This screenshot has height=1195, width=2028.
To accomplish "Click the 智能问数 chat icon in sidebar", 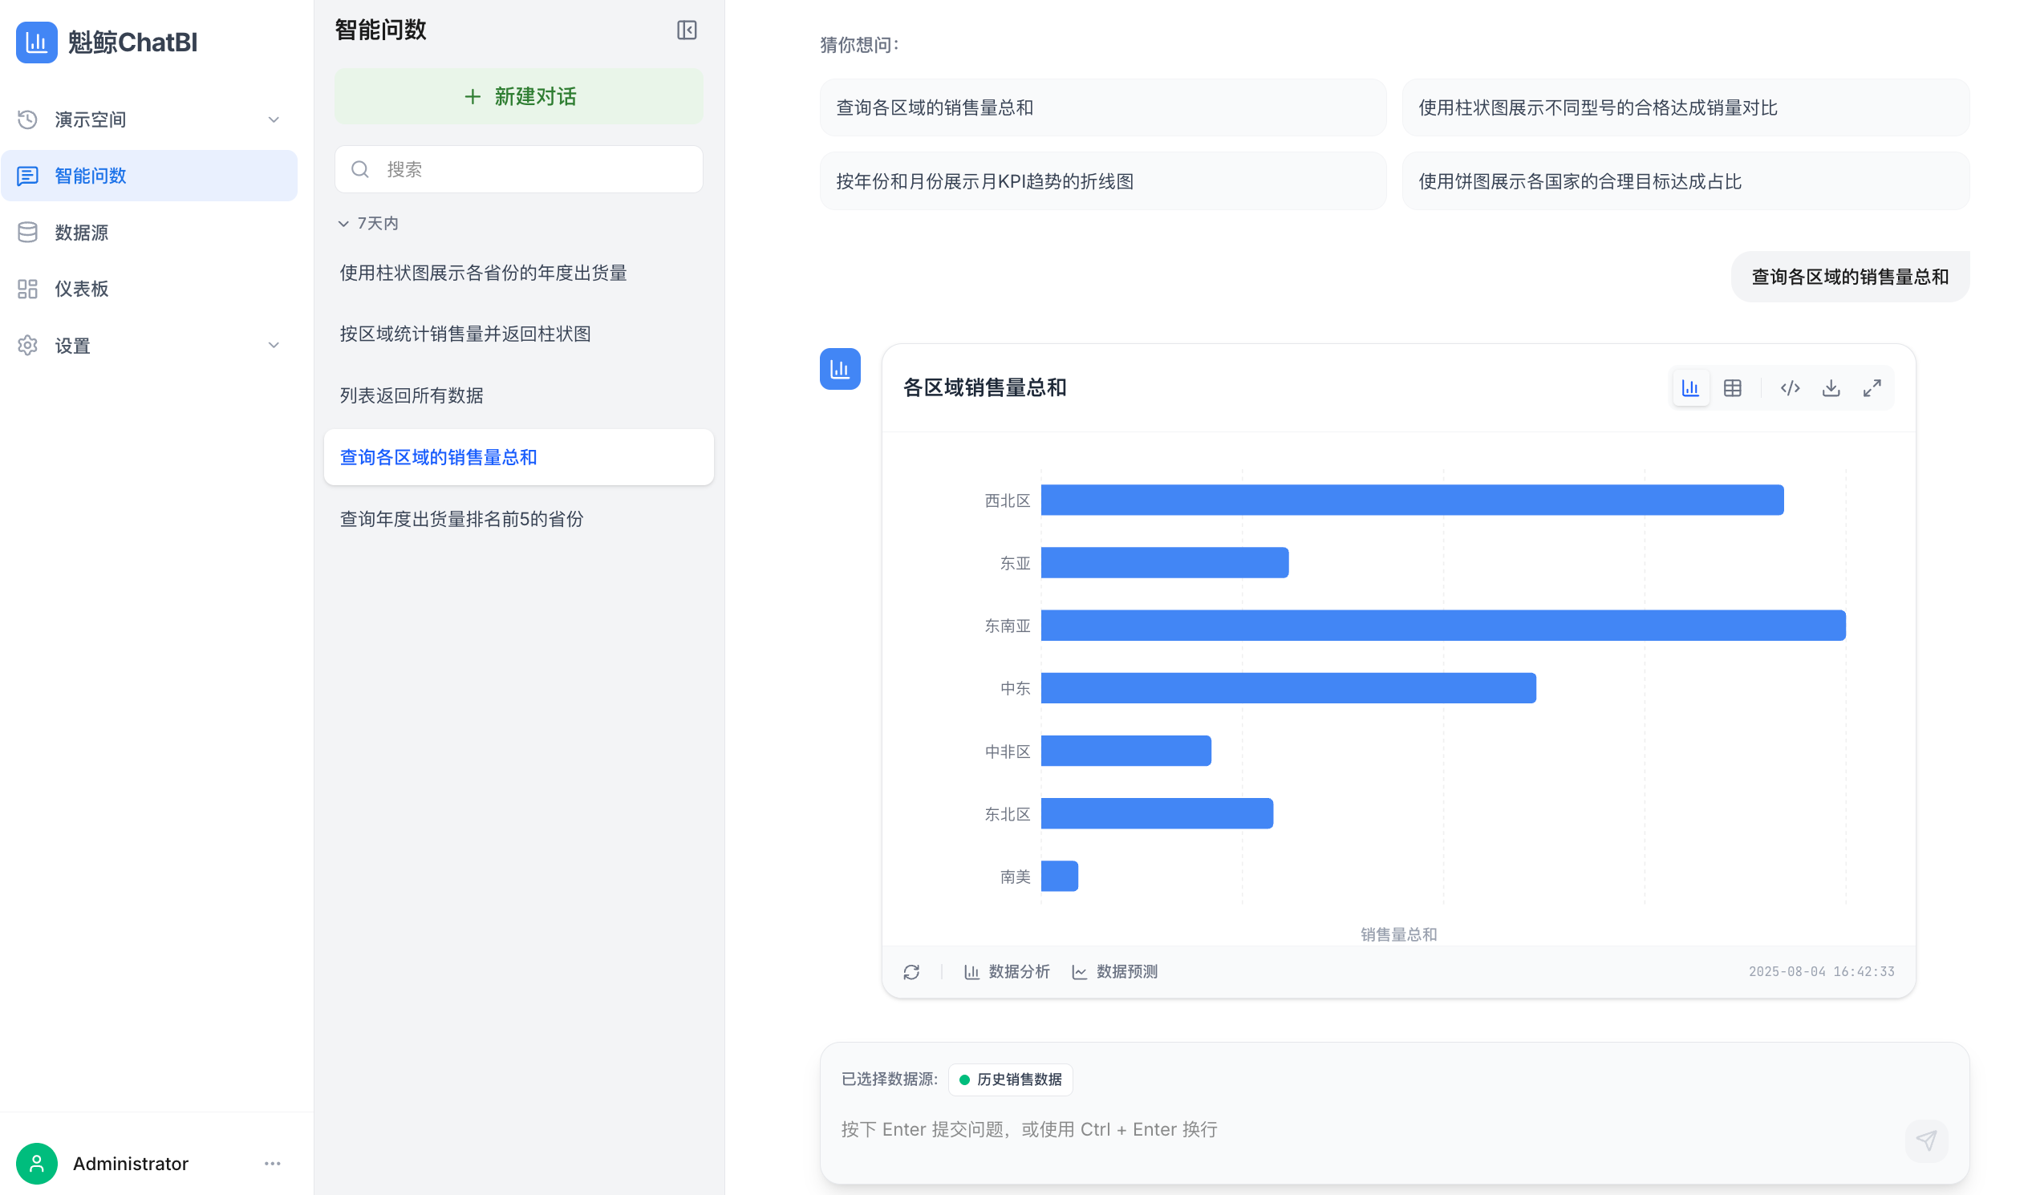I will [x=28, y=176].
